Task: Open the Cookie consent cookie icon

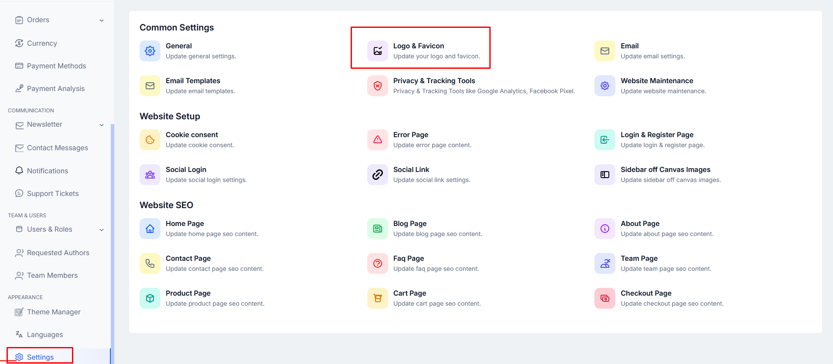Action: 150,140
